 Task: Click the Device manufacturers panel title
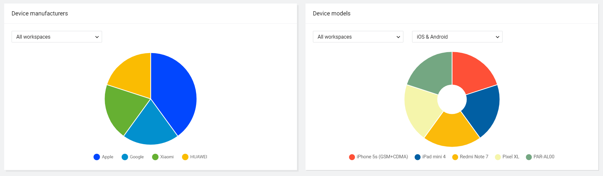coord(40,14)
